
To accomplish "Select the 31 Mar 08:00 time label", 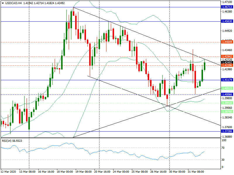I will pyautogui.click(x=196, y=172).
